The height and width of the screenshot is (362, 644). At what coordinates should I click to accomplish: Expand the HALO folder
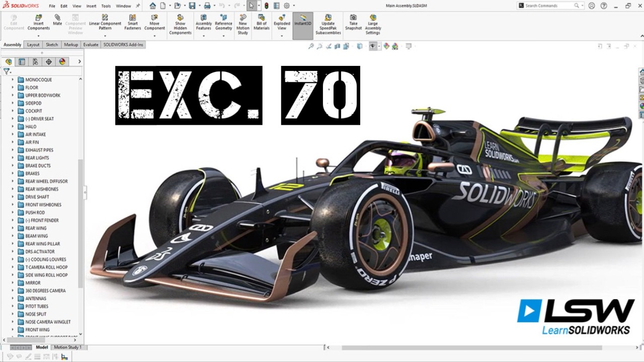point(13,127)
